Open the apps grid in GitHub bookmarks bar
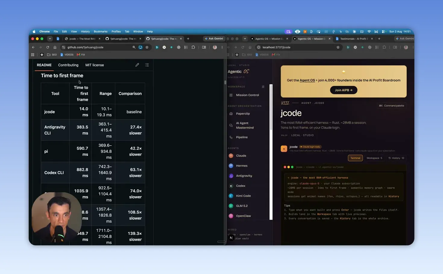The image size is (443, 274). point(33,55)
